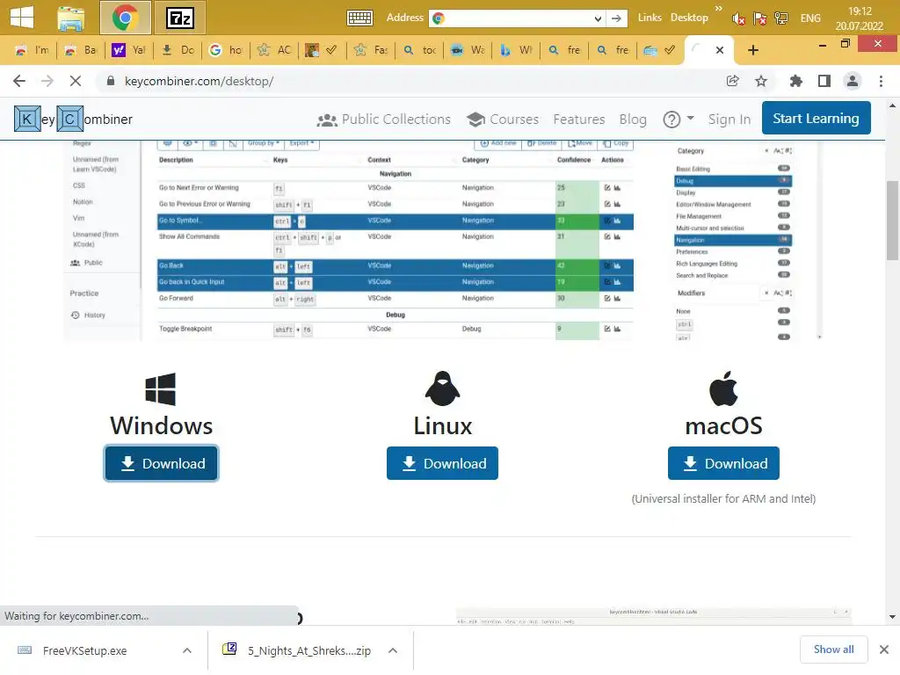Open Chrome from the taskbar
The width and height of the screenshot is (900, 675).
pyautogui.click(x=125, y=18)
